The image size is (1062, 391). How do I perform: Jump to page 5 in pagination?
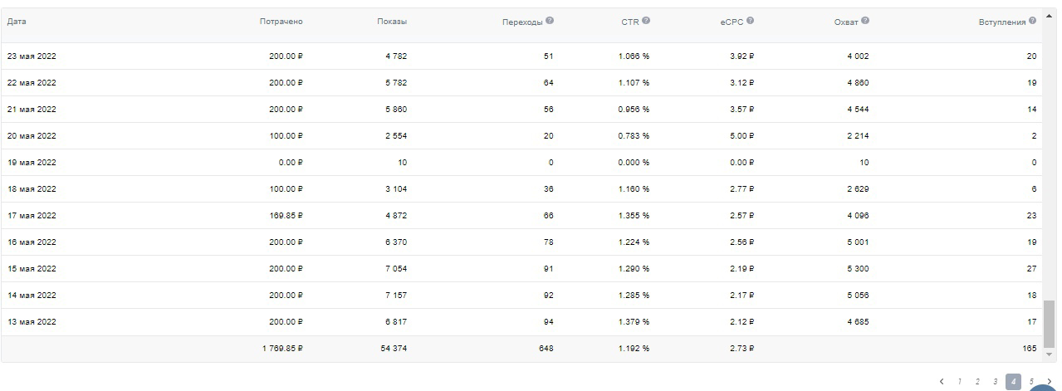[x=1031, y=382]
